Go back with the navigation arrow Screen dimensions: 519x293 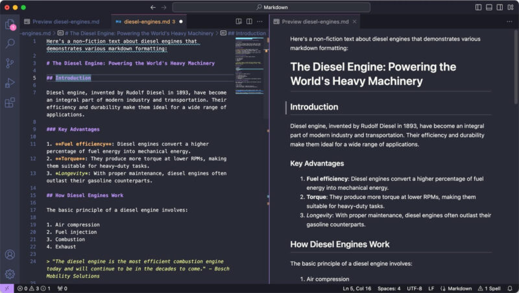point(153,7)
